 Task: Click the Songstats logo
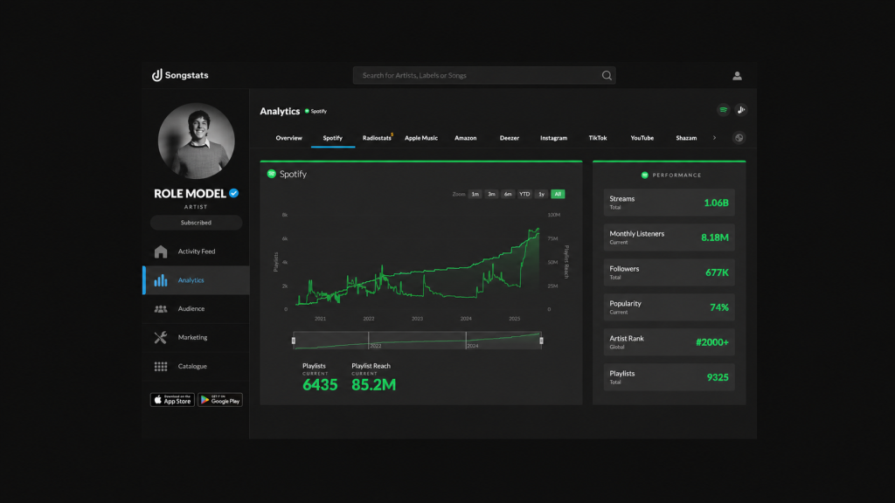tap(180, 75)
